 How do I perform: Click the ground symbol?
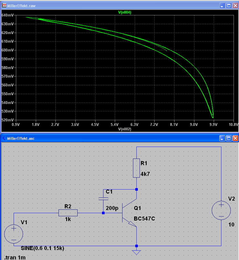click(136, 252)
